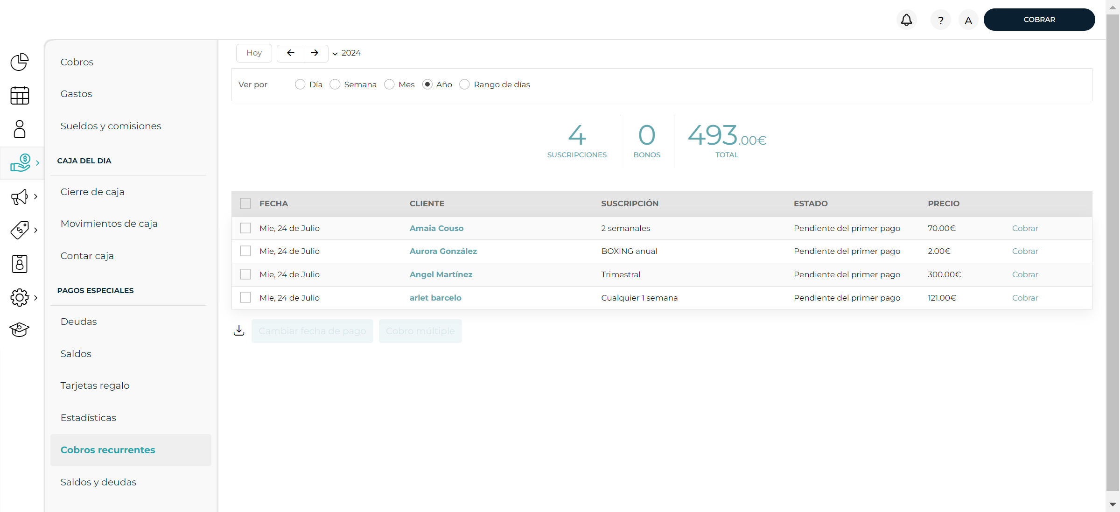This screenshot has width=1120, height=512.
Task: Click the FECHA column header
Action: (274, 203)
